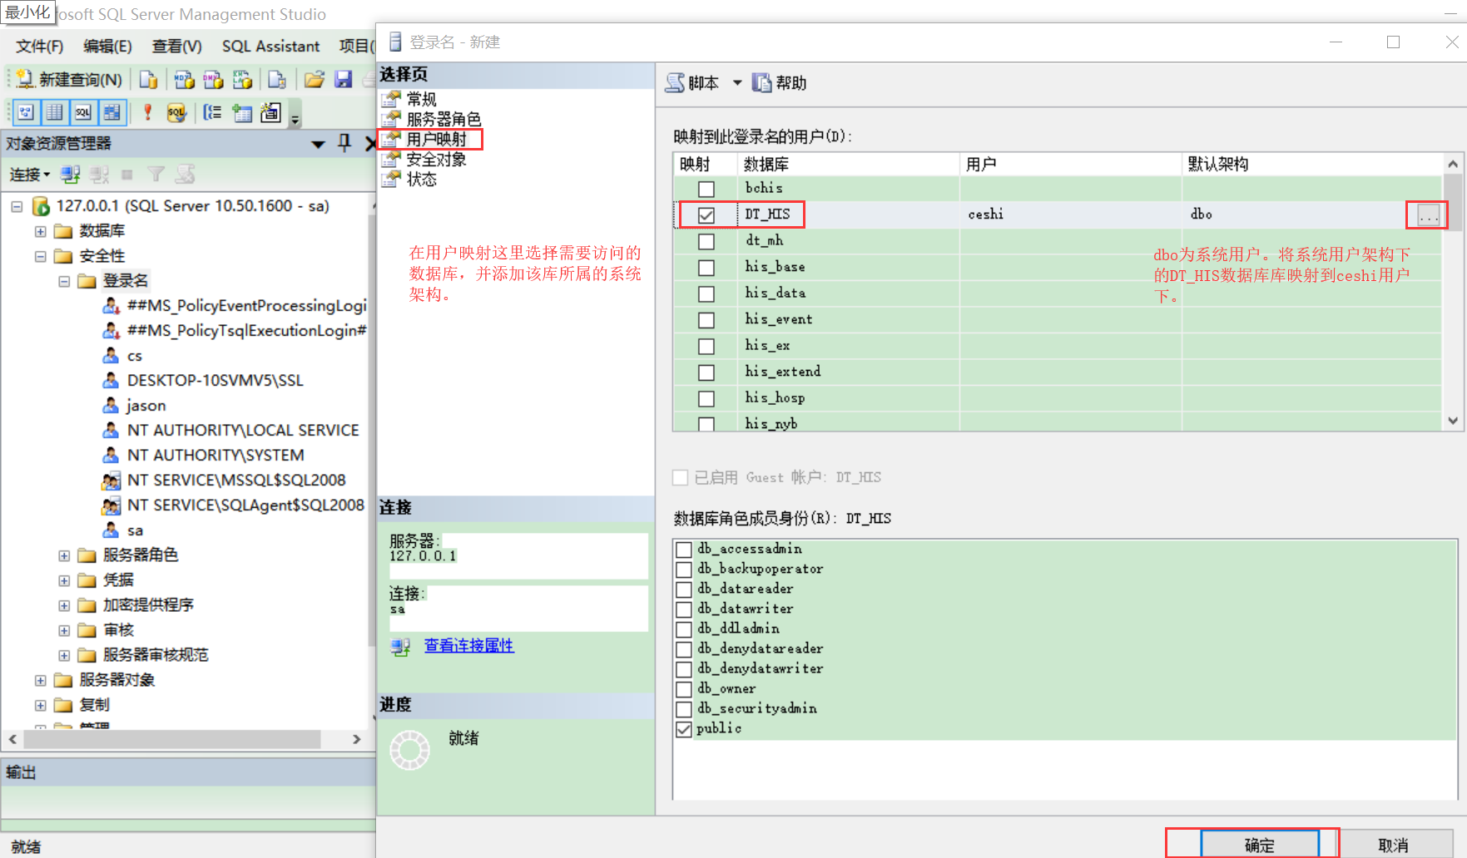Click the 帮助 help button
Image resolution: width=1467 pixels, height=858 pixels.
click(x=780, y=83)
